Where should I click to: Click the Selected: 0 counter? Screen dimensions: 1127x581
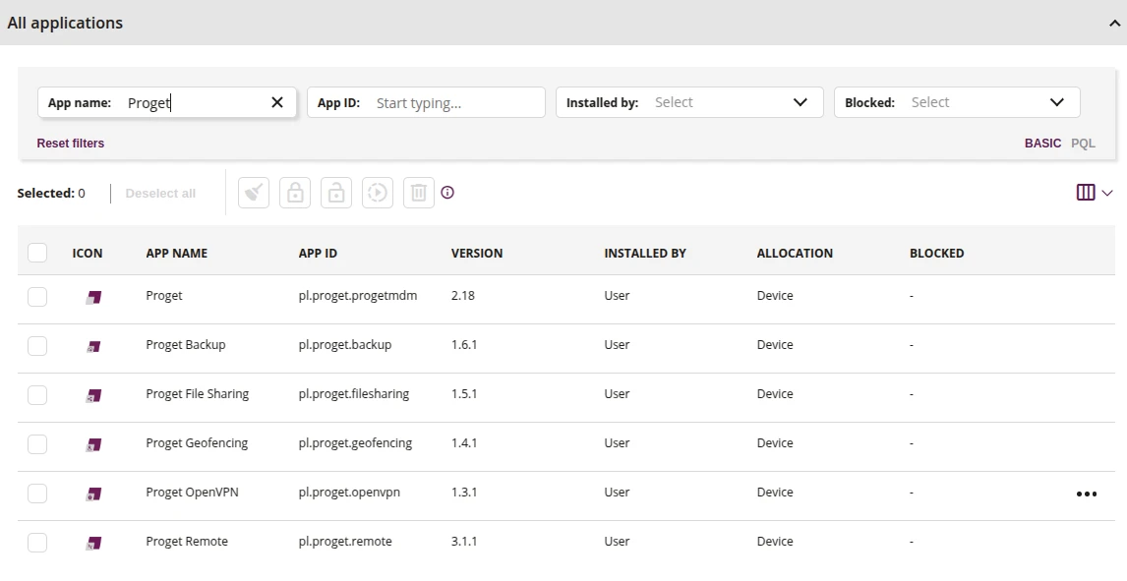point(51,194)
